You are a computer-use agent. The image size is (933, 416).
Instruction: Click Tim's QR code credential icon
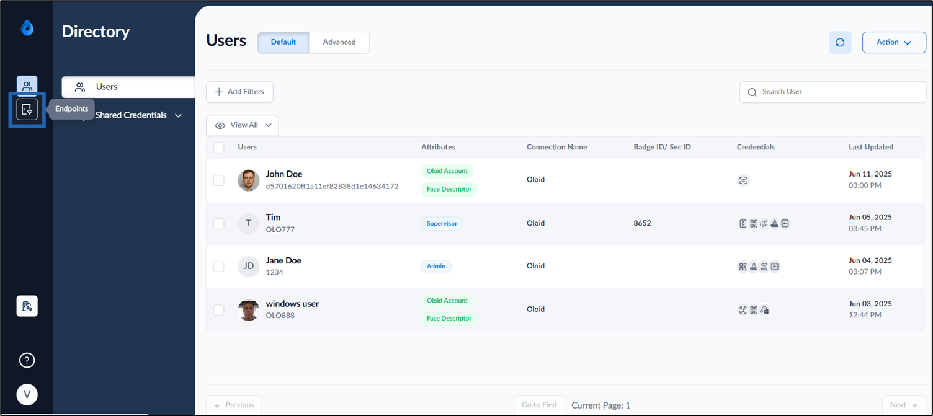(753, 224)
